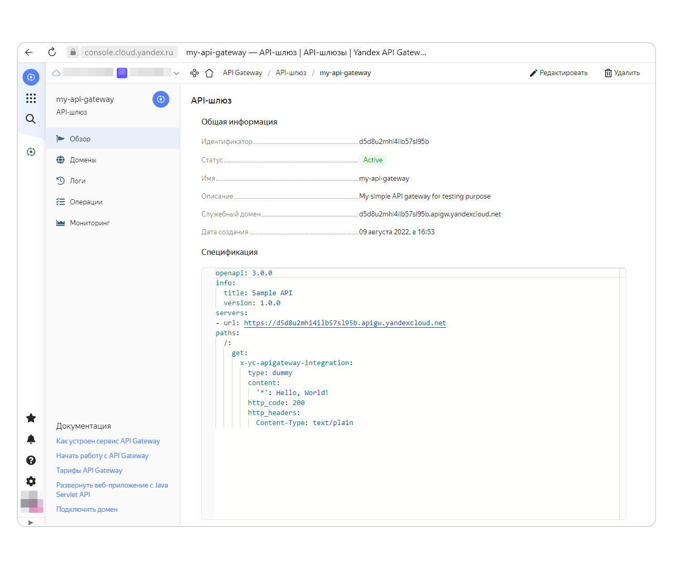Open the all services grid icon
This screenshot has height=569, width=673.
30,98
